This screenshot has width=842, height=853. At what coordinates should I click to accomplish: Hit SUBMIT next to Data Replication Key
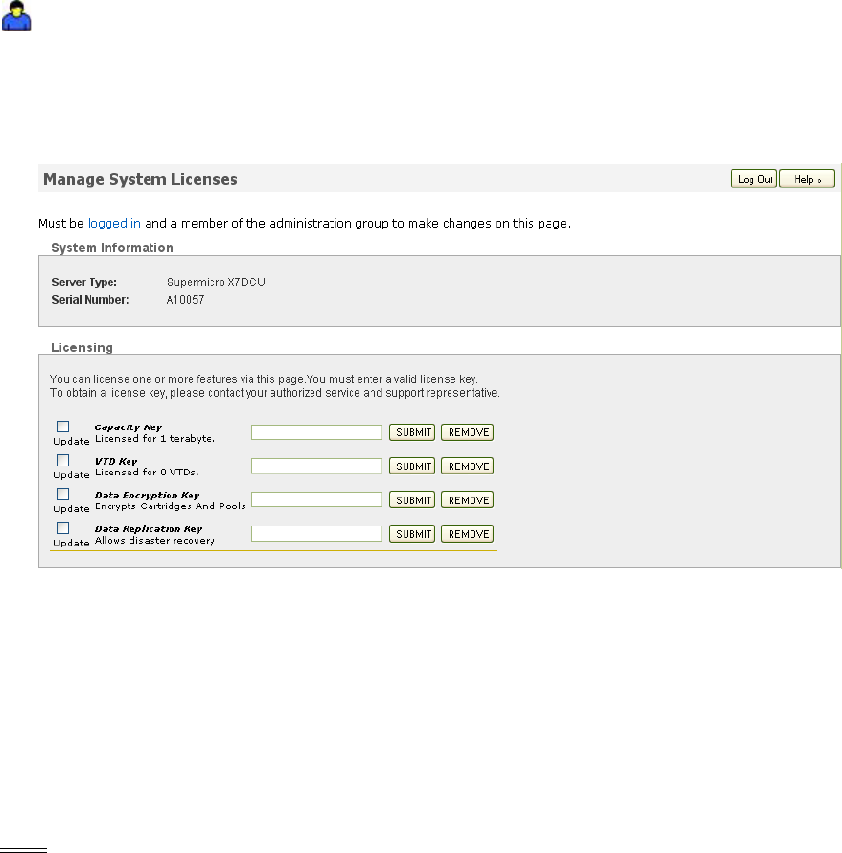pos(411,534)
